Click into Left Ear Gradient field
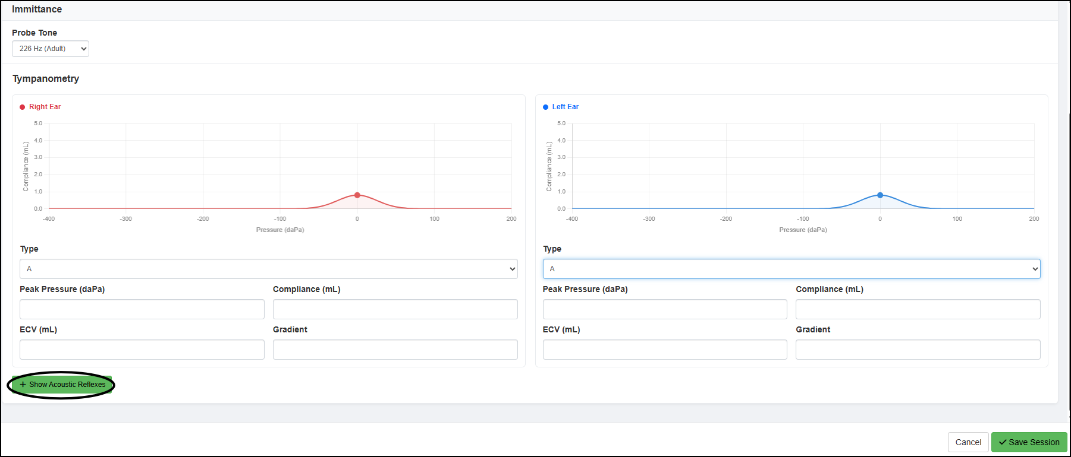Screen dimensions: 1071x457 [918, 350]
